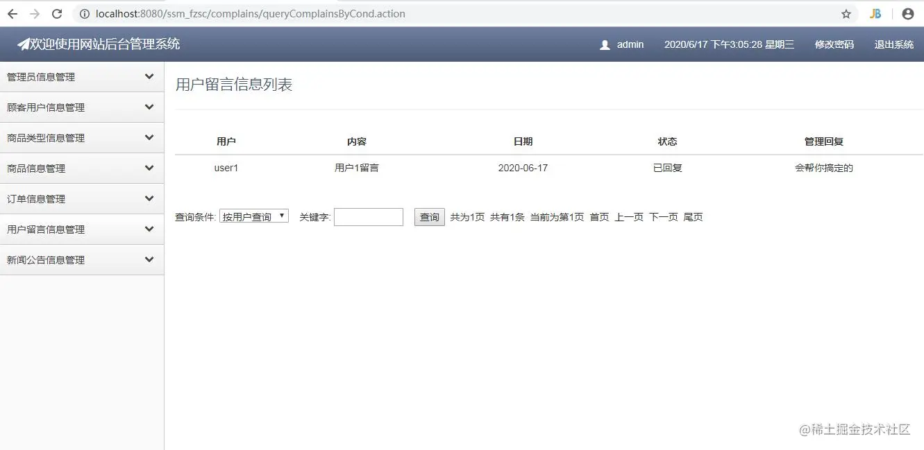Click the paper plane logo icon

(x=24, y=44)
